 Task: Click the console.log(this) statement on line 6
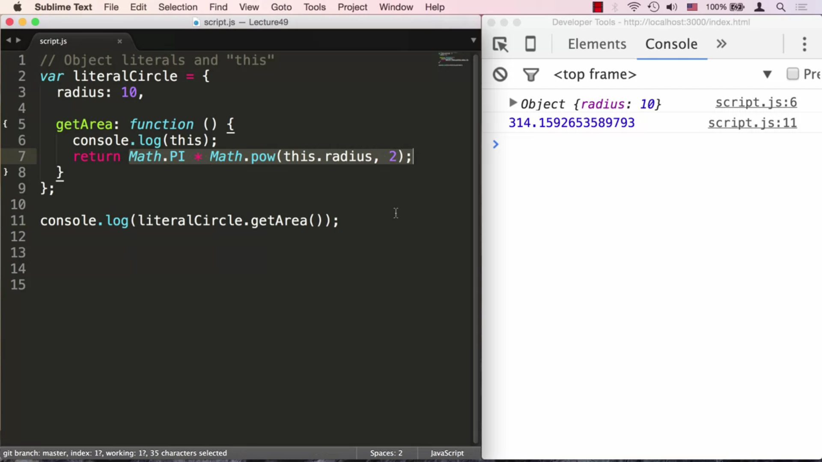pyautogui.click(x=145, y=140)
